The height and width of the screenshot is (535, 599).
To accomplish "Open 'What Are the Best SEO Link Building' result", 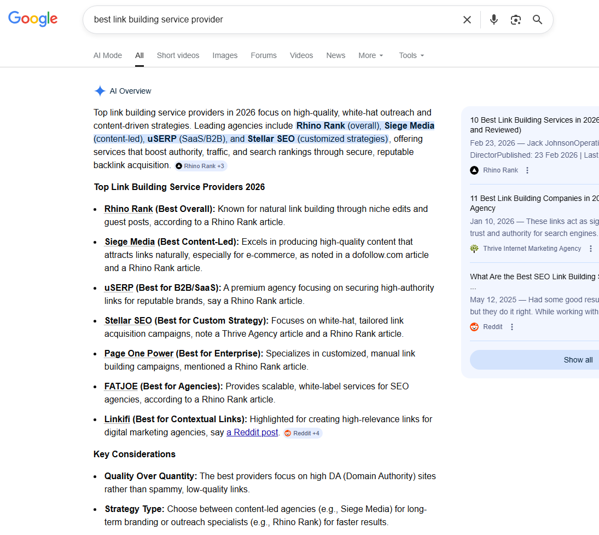I will pos(534,277).
